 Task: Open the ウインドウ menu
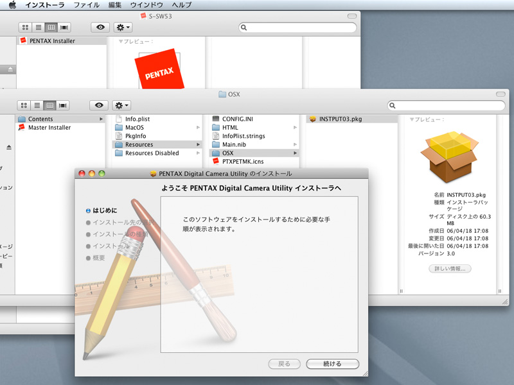(x=146, y=5)
